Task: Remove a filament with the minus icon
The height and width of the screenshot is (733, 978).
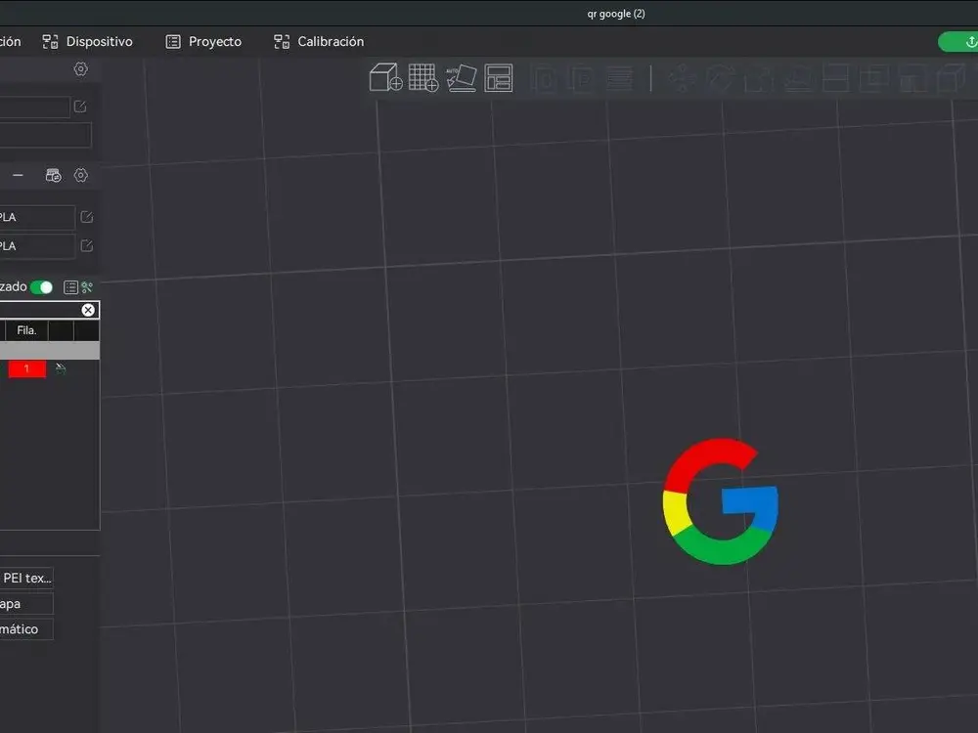Action: click(18, 176)
